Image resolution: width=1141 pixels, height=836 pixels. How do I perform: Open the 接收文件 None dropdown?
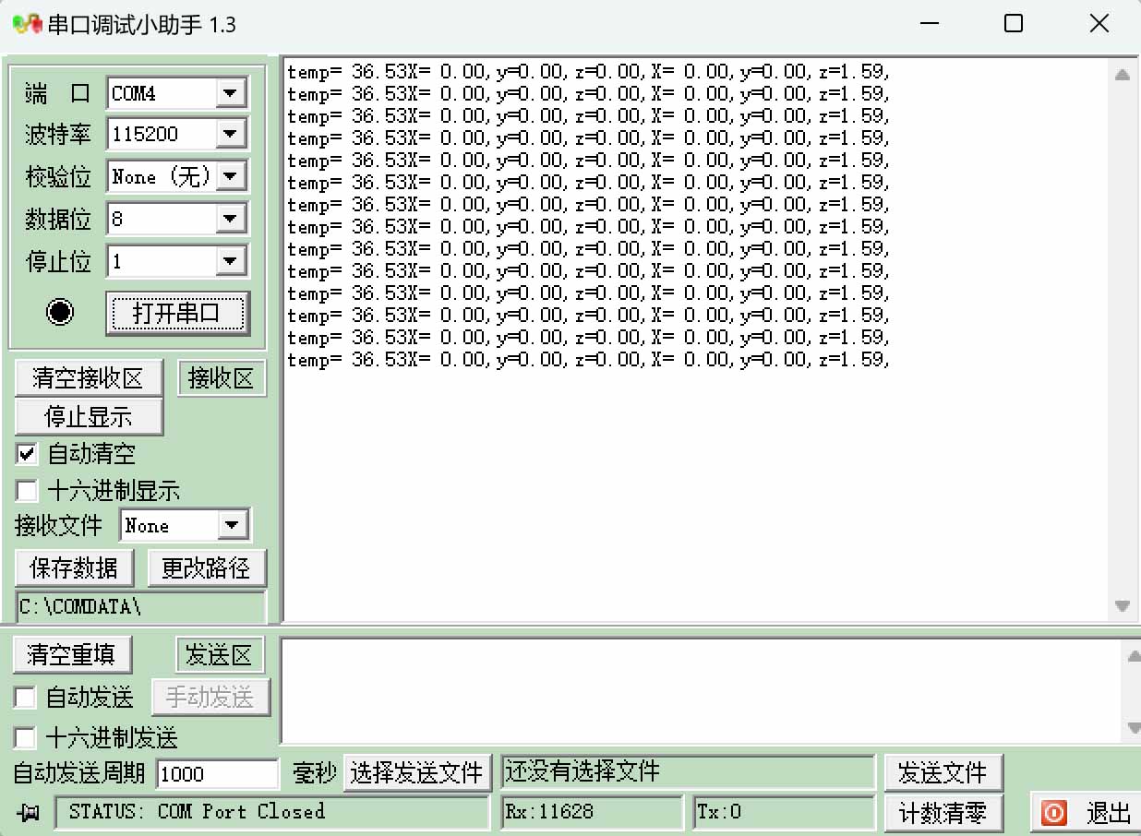pyautogui.click(x=232, y=526)
